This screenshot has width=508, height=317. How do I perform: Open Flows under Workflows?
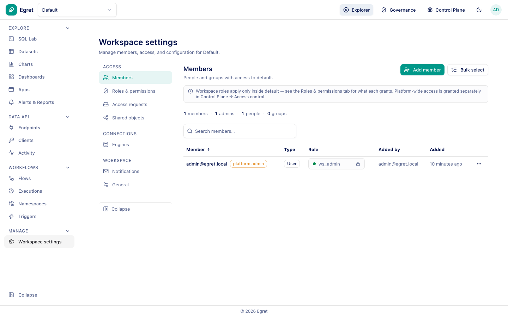click(39, 178)
